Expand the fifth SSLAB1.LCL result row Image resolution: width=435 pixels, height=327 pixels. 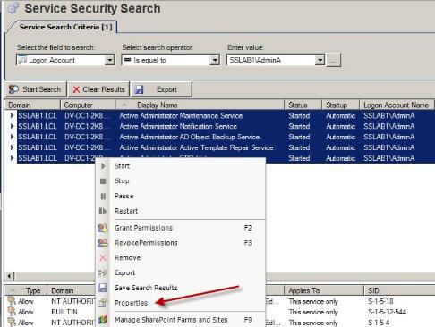(12, 158)
